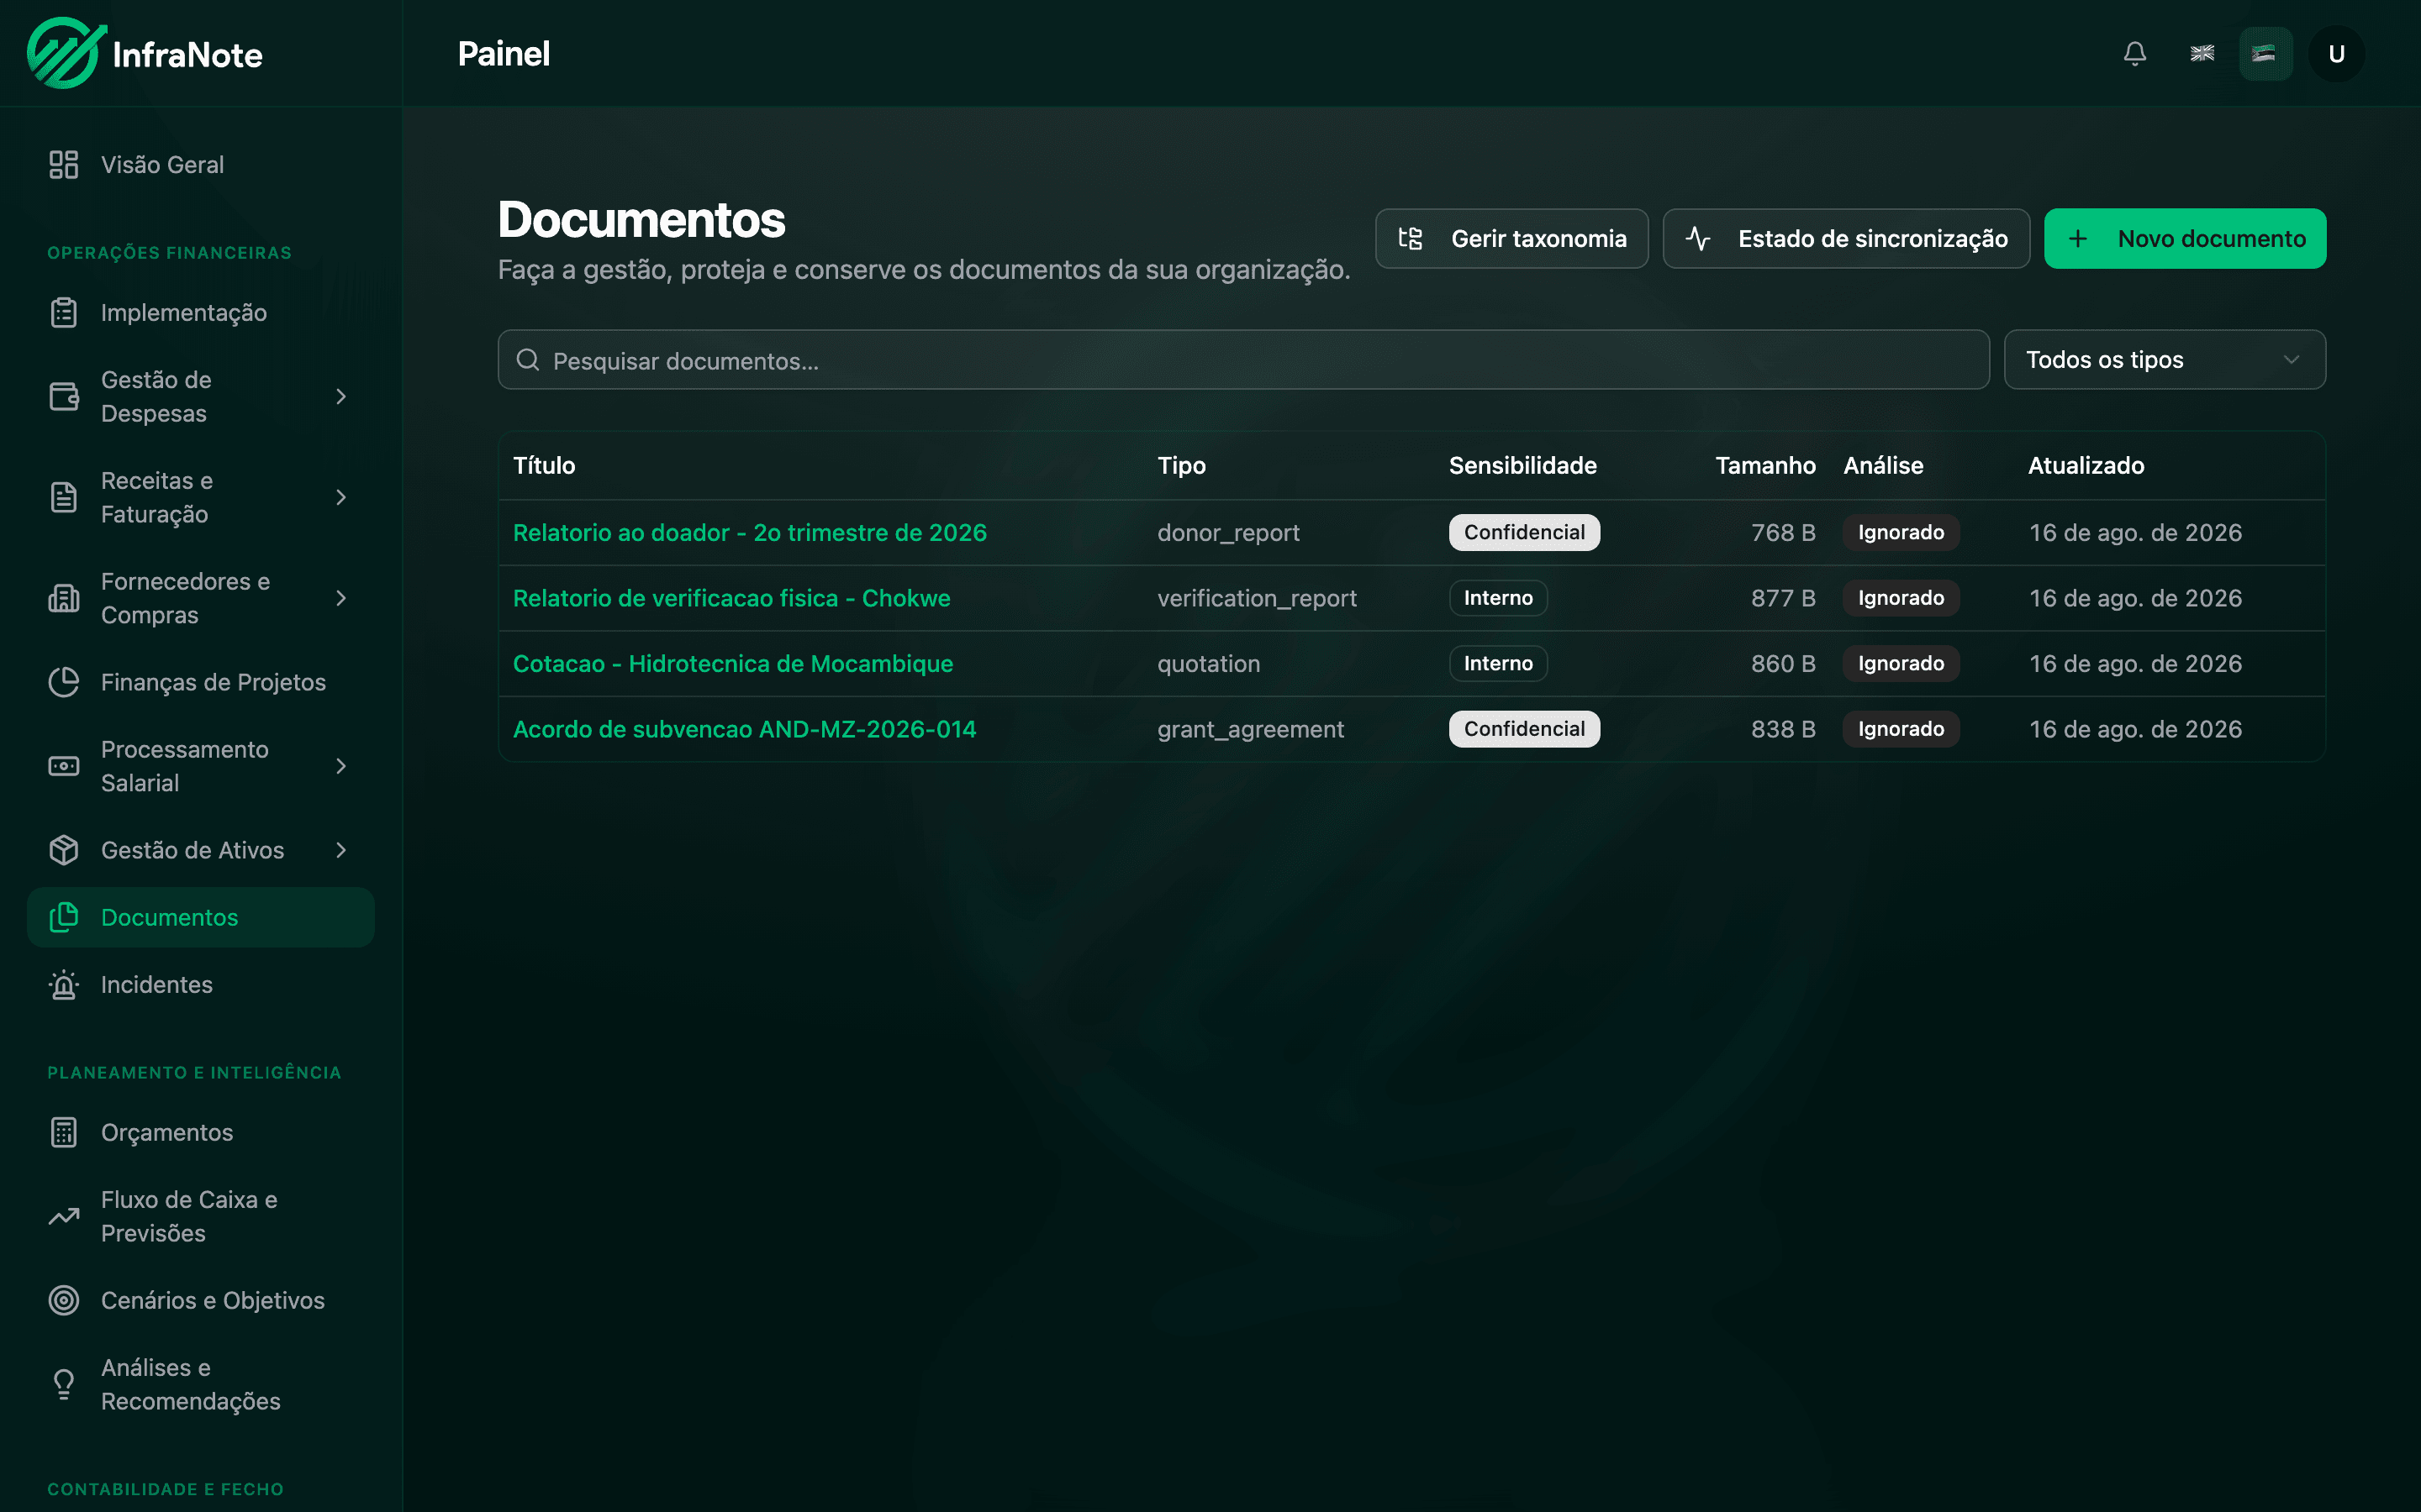Open the user avatar U menu
Viewport: 2421px width, 1512px height.
(2336, 53)
